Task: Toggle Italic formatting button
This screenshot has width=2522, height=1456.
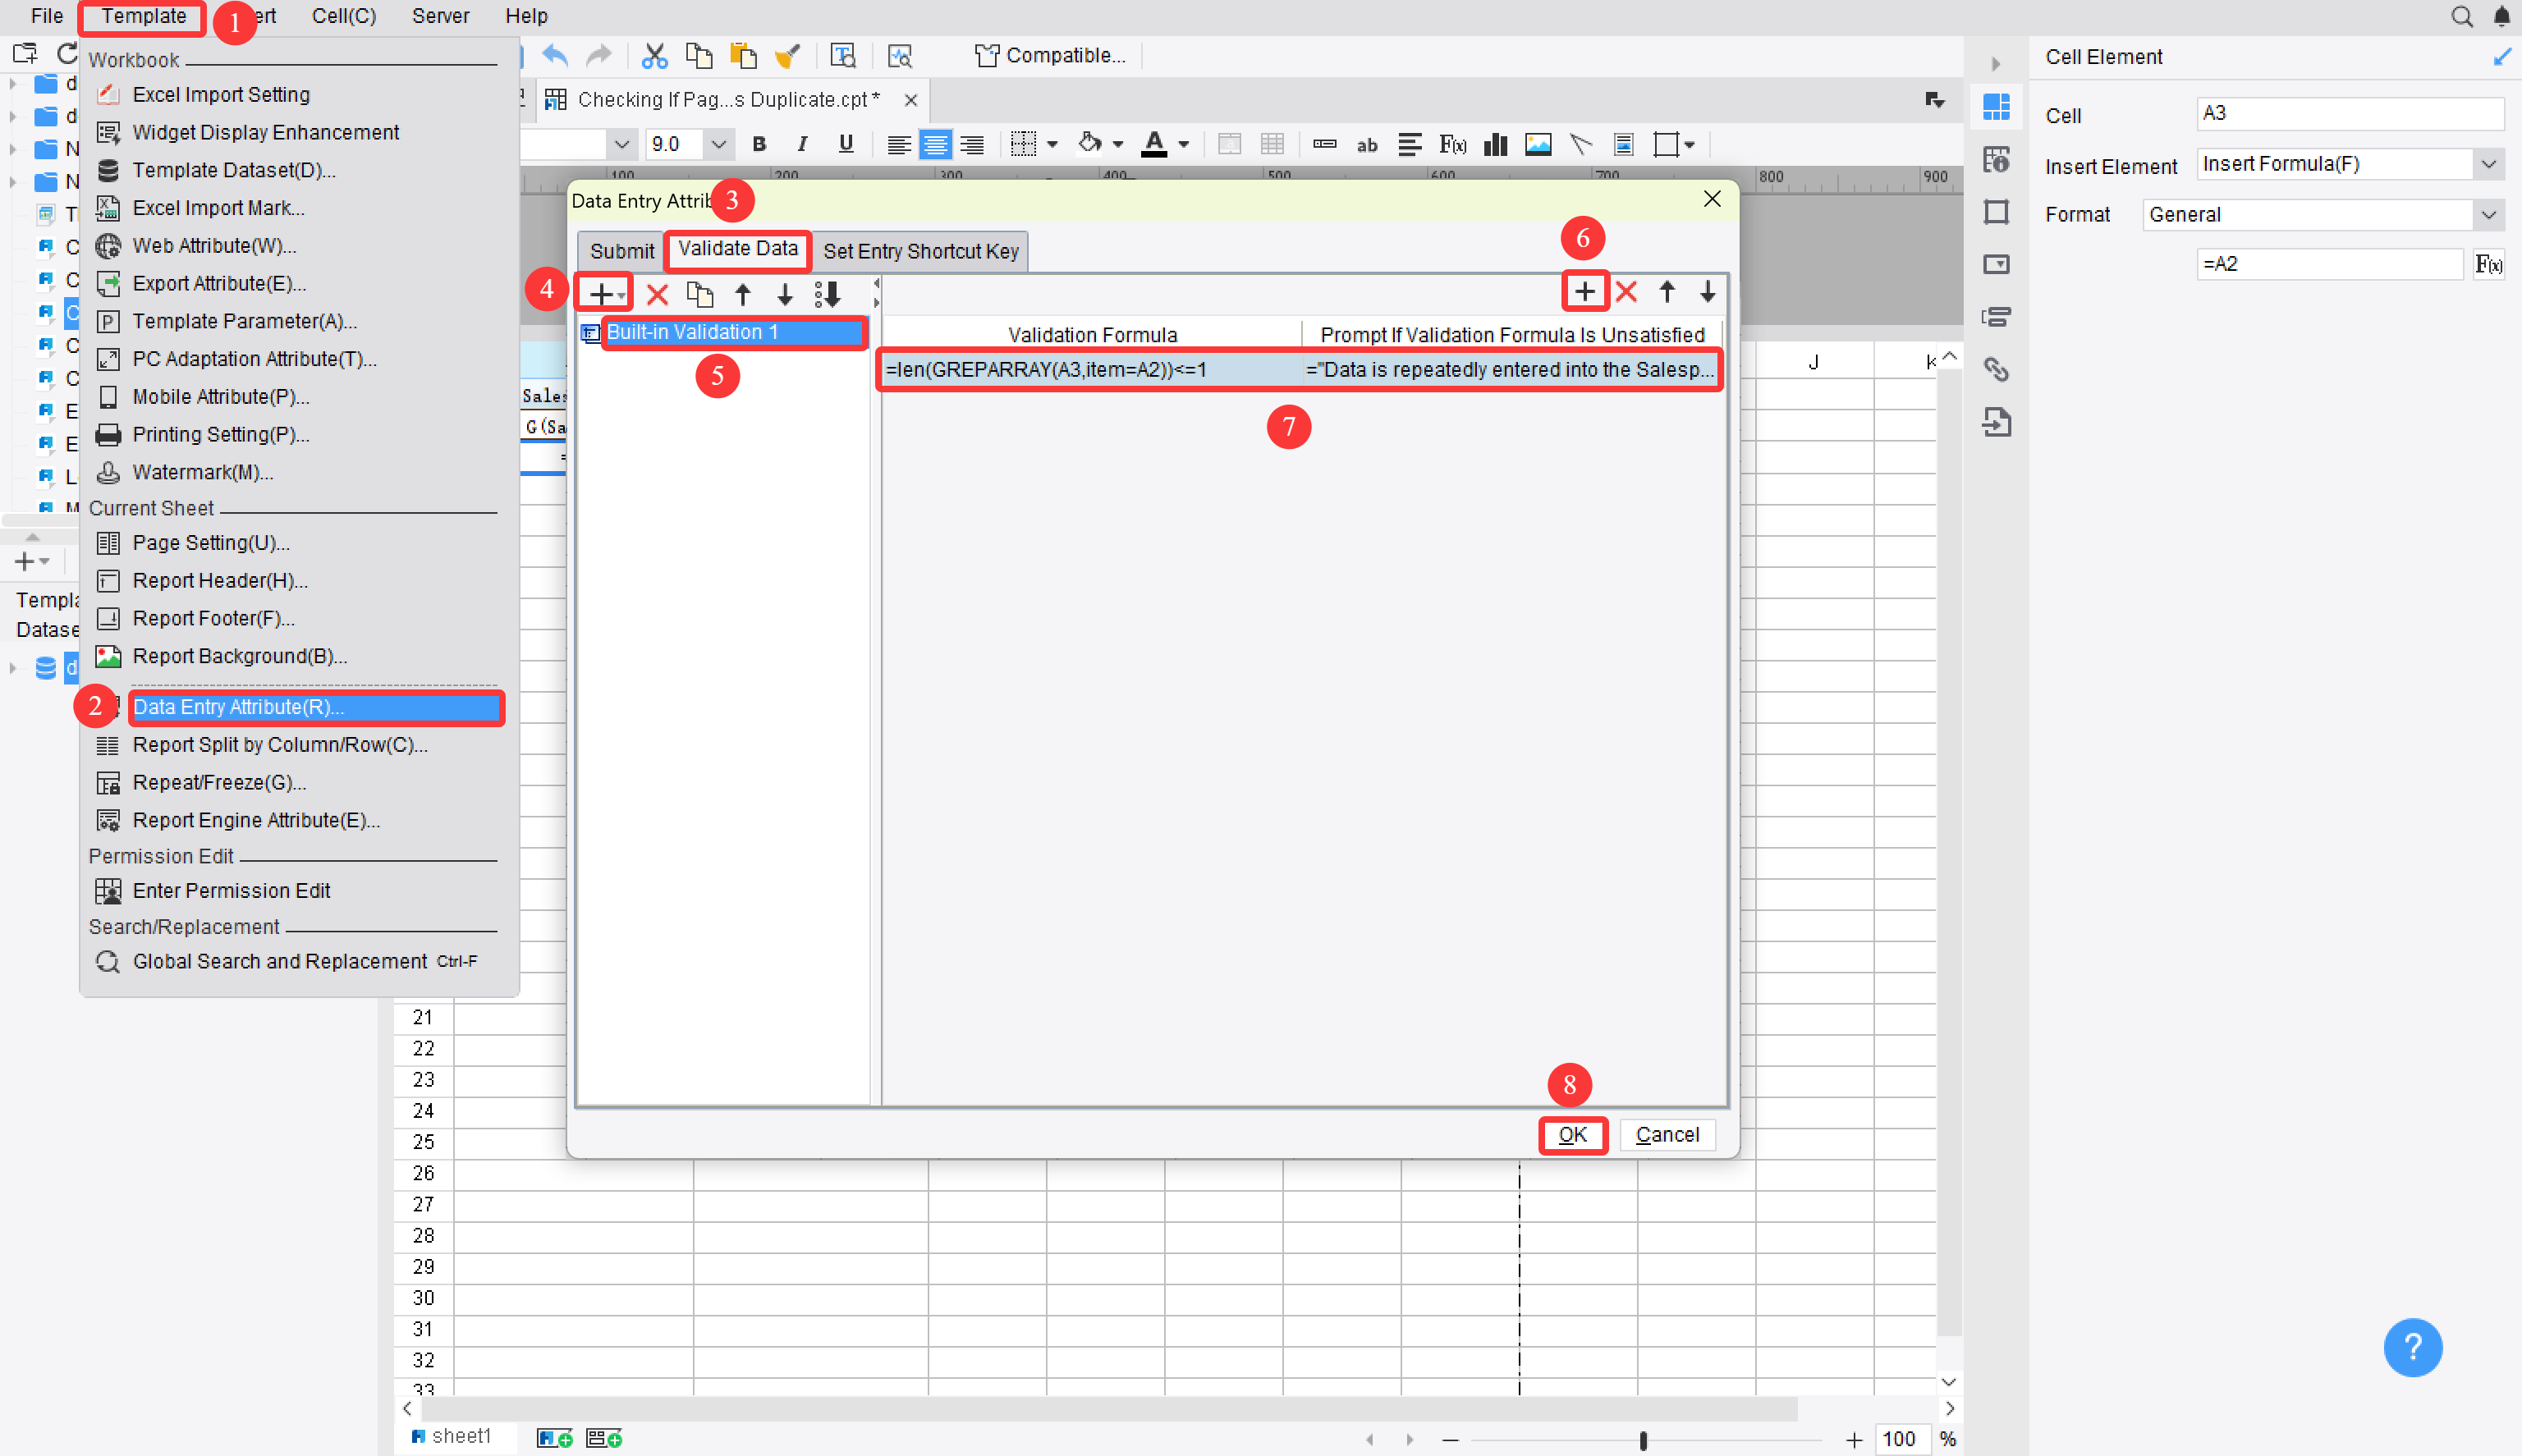Action: point(802,144)
